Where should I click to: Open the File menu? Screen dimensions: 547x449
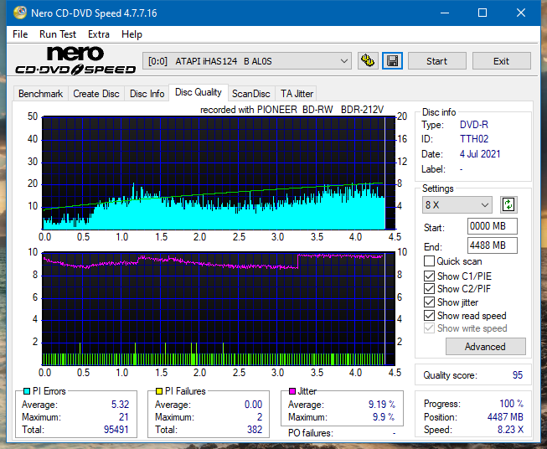20,34
